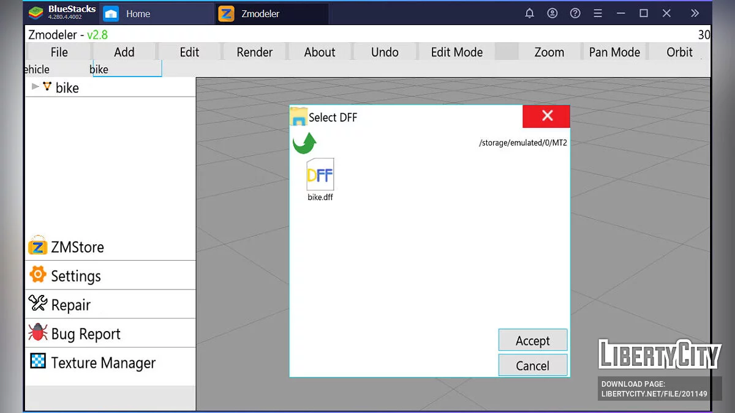Click the bike name input field
Viewport: 735px width, 413px height.
[x=126, y=69]
